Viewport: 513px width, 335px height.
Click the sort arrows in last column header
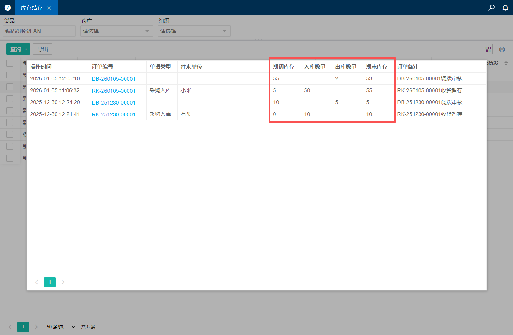(506, 63)
